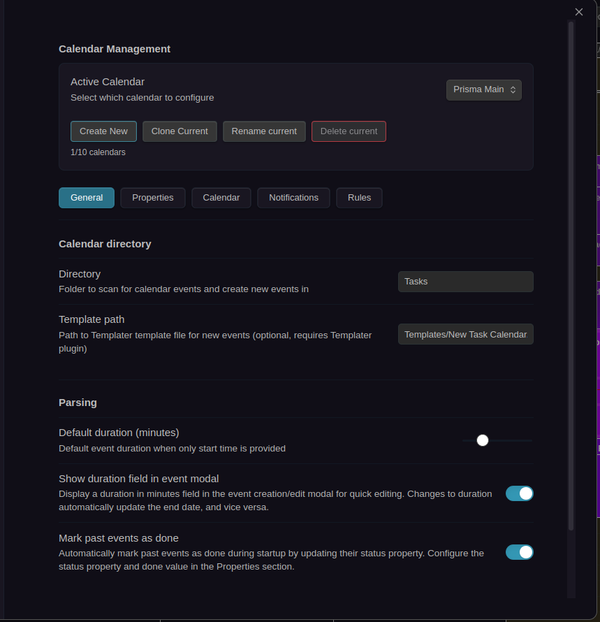Viewport: 600px width, 622px height.
Task: Open the Notifications tab
Action: (x=293, y=198)
